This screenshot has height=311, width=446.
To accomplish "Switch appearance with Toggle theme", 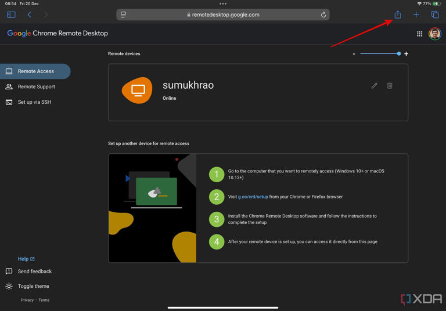I will (33, 286).
